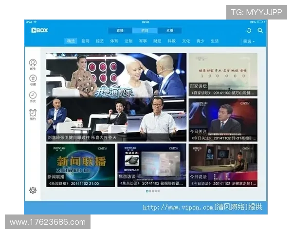Switch to the 点播 on-demand tab
Viewport: 292px width, 234px height.
click(170, 31)
